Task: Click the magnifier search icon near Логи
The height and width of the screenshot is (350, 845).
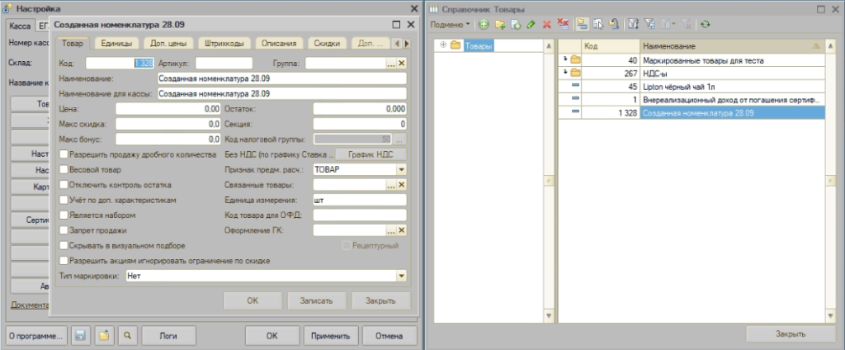Action: (x=128, y=335)
